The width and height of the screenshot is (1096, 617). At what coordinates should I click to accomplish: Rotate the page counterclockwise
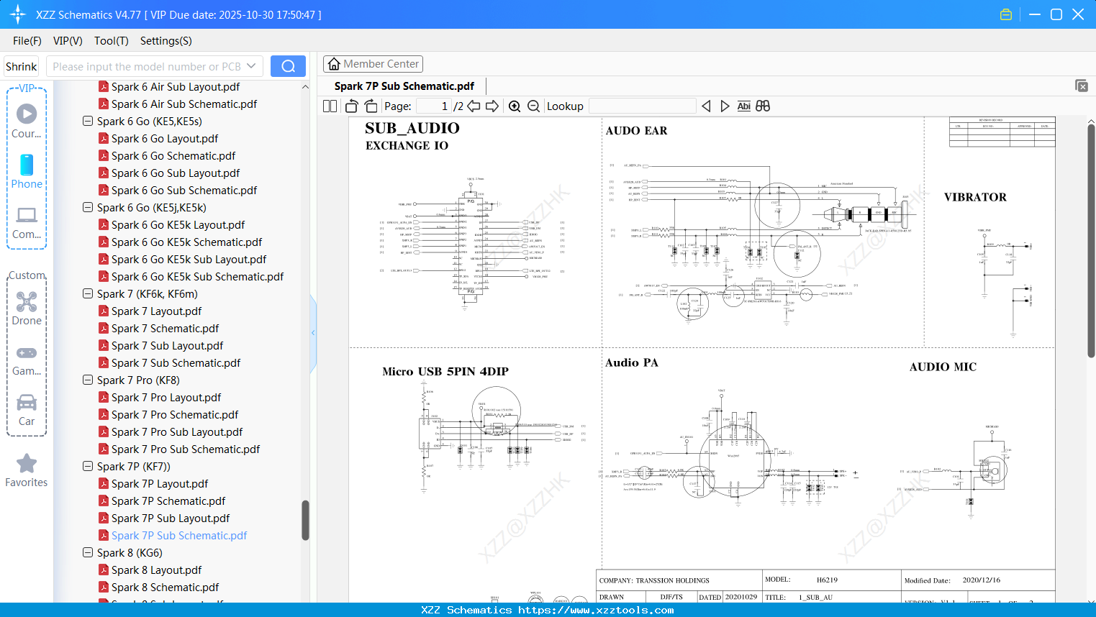tap(350, 105)
